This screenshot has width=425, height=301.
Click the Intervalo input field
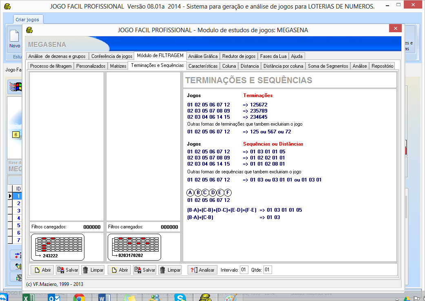pyautogui.click(x=243, y=270)
